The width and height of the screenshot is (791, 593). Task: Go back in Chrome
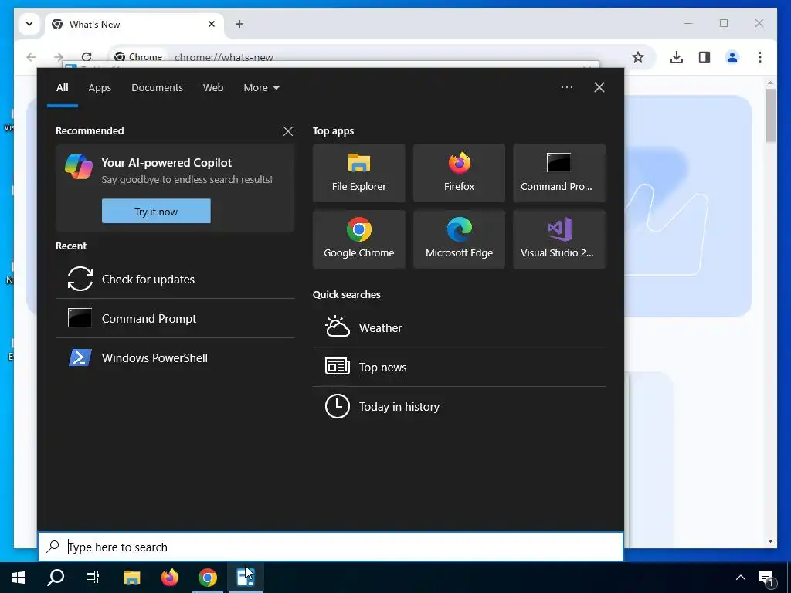point(31,57)
